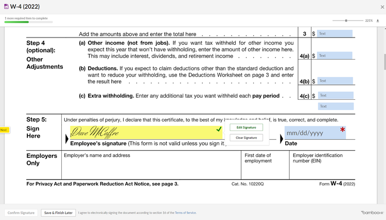Click the "Step 5:" heading

[37, 119]
